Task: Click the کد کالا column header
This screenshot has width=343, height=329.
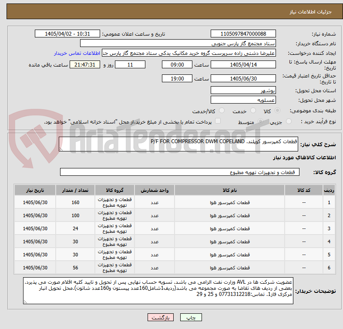Action: click(x=304, y=190)
